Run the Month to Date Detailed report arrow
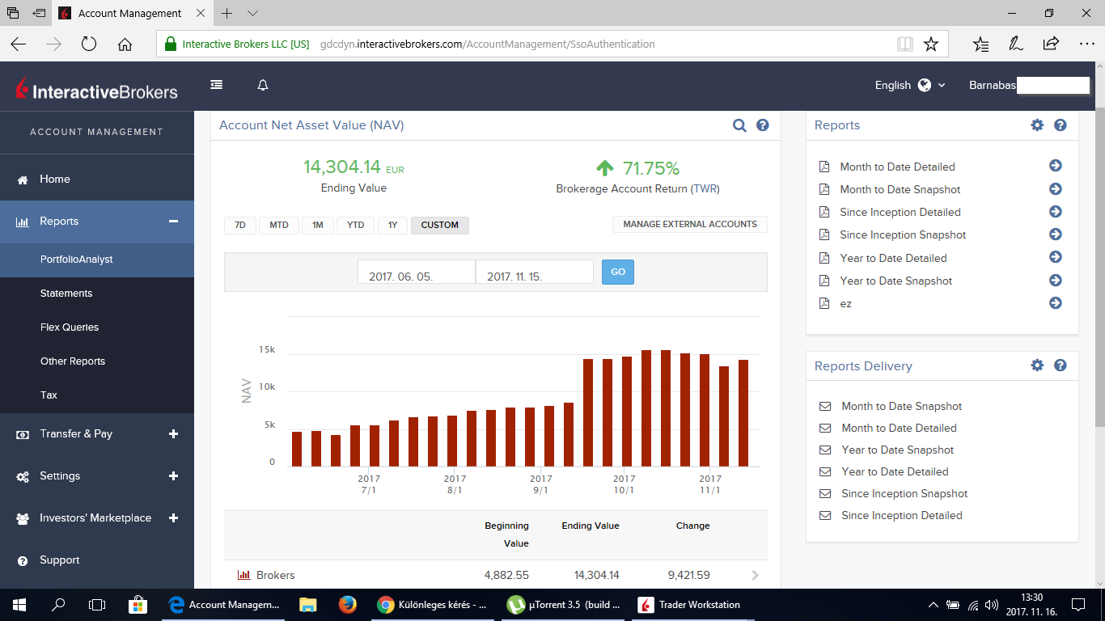Viewport: 1105px width, 621px height. click(1056, 166)
